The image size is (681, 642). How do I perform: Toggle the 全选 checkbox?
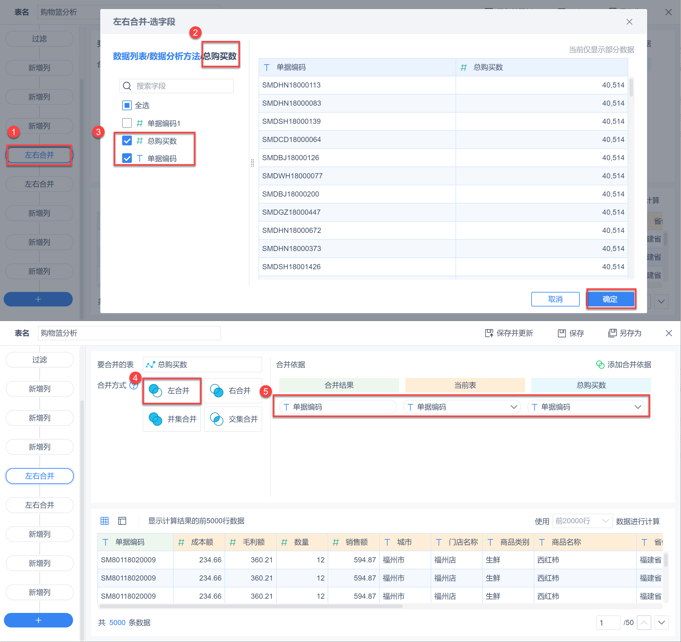(127, 105)
